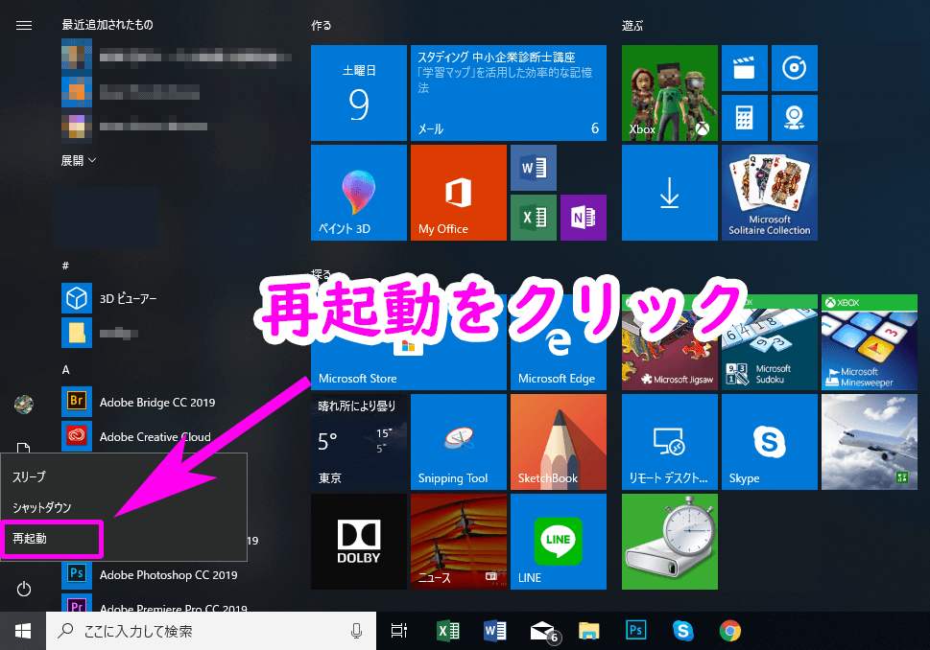Launch Microsoft Edge tile
Viewport: 930px width, 650px height.
[x=559, y=342]
